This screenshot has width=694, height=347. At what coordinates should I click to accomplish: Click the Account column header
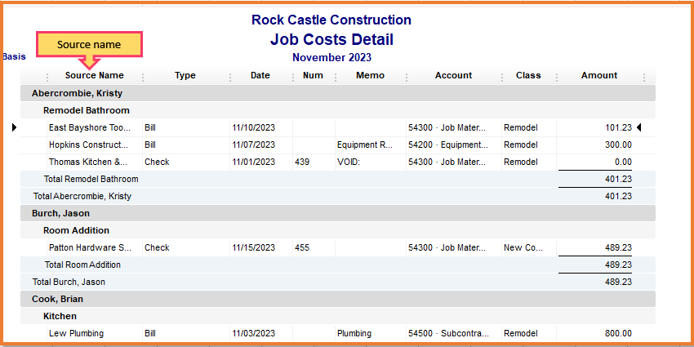pos(453,76)
